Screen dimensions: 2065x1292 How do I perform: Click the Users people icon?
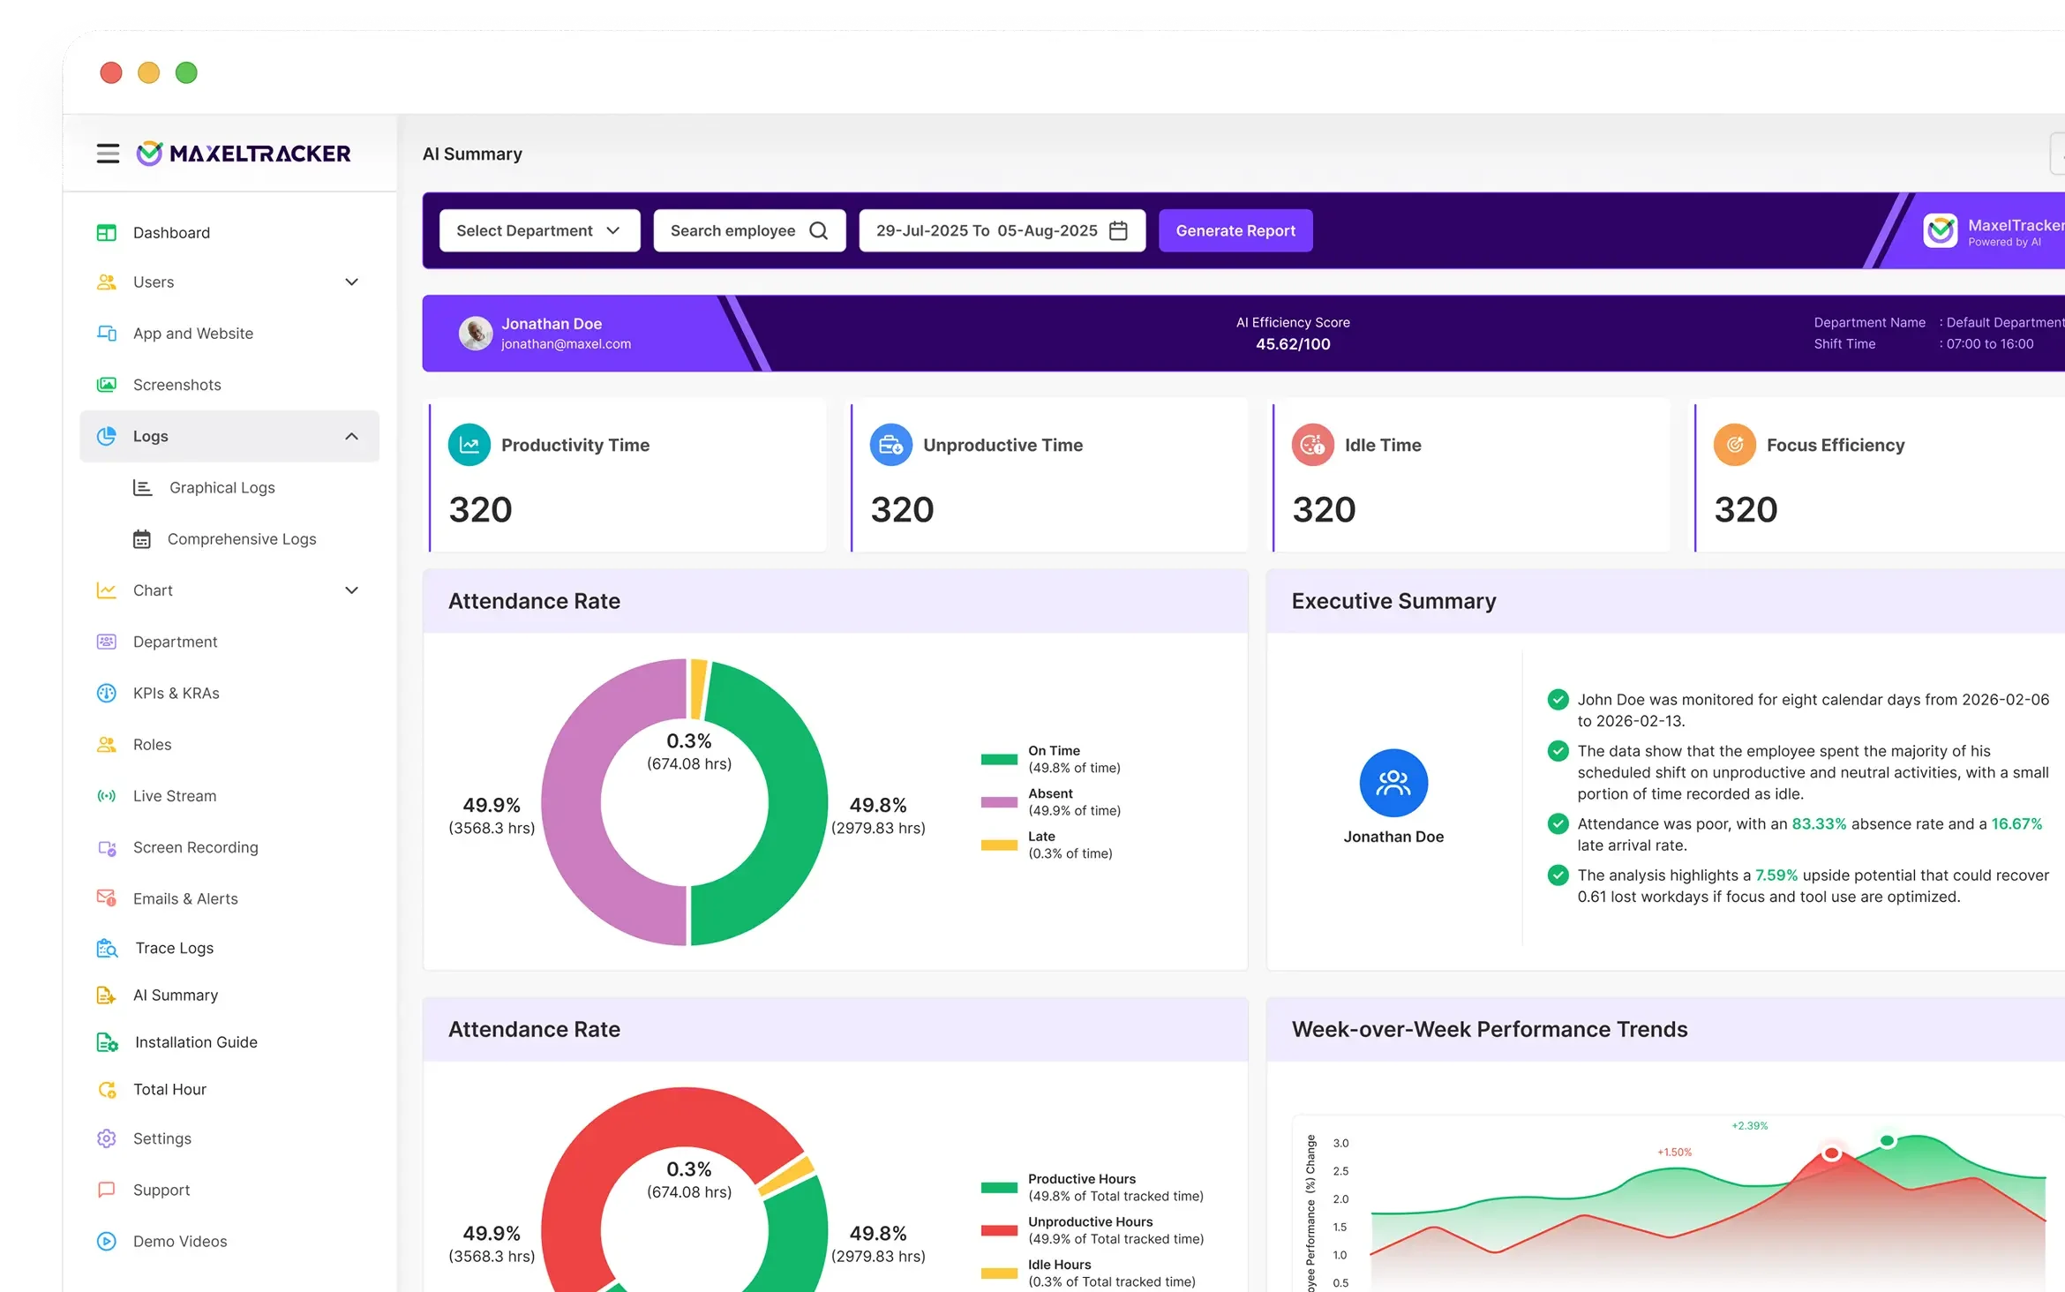click(107, 282)
